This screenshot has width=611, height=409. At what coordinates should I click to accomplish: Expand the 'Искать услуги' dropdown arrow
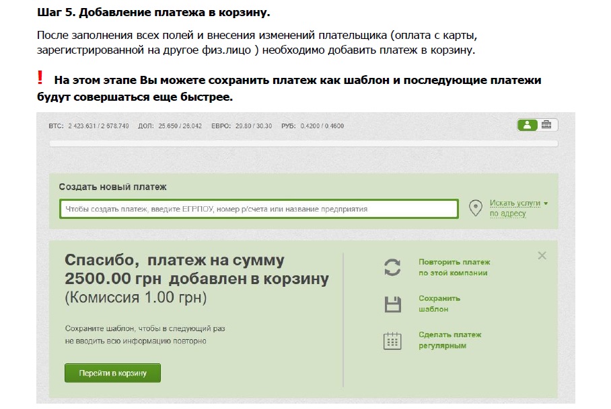(546, 203)
